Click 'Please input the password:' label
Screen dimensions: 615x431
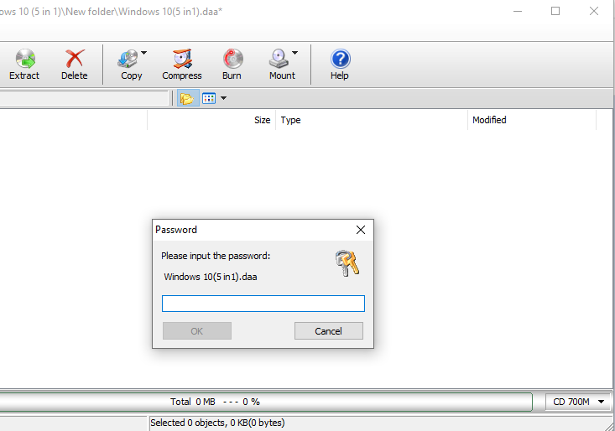pos(216,256)
